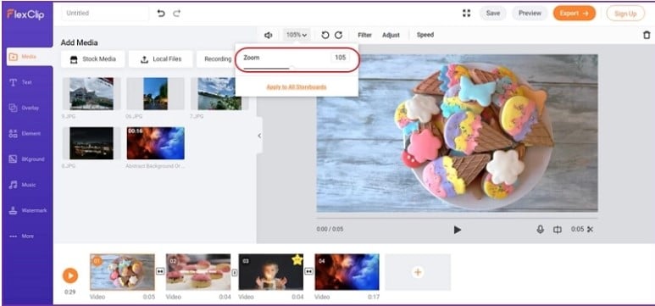The height and width of the screenshot is (306, 655).
Task: Select storyboard clip 03
Action: [x=270, y=272]
